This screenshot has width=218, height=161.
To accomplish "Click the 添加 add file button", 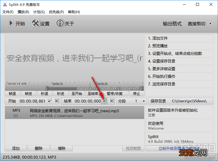I will point(16,148).
